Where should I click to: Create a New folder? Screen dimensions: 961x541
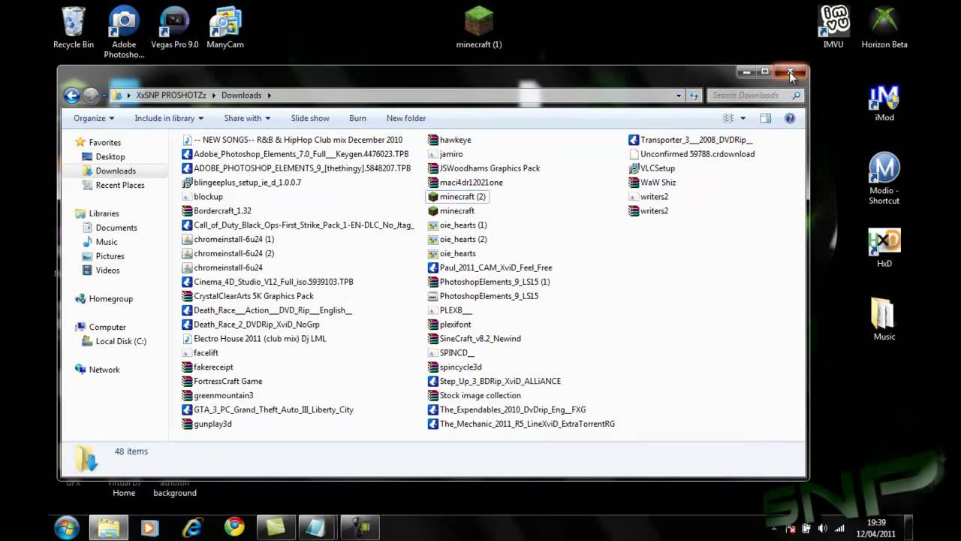click(x=406, y=118)
